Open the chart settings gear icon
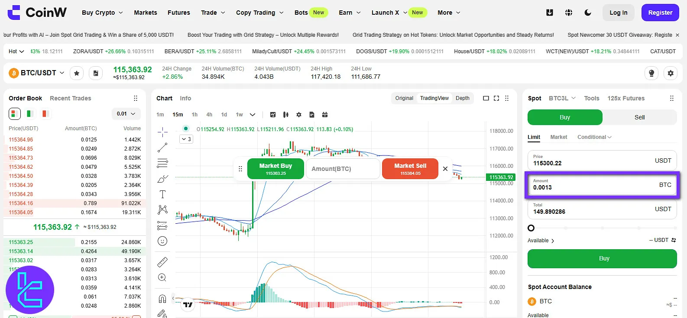The image size is (687, 318). pos(299,115)
